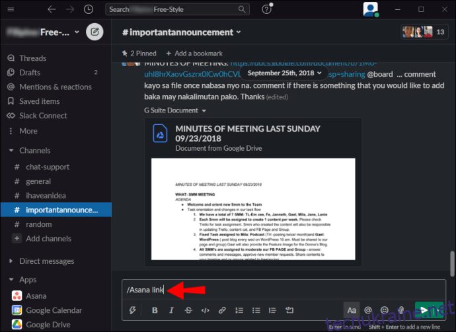Open the emoji picker
456x332 pixels.
[x=385, y=310]
